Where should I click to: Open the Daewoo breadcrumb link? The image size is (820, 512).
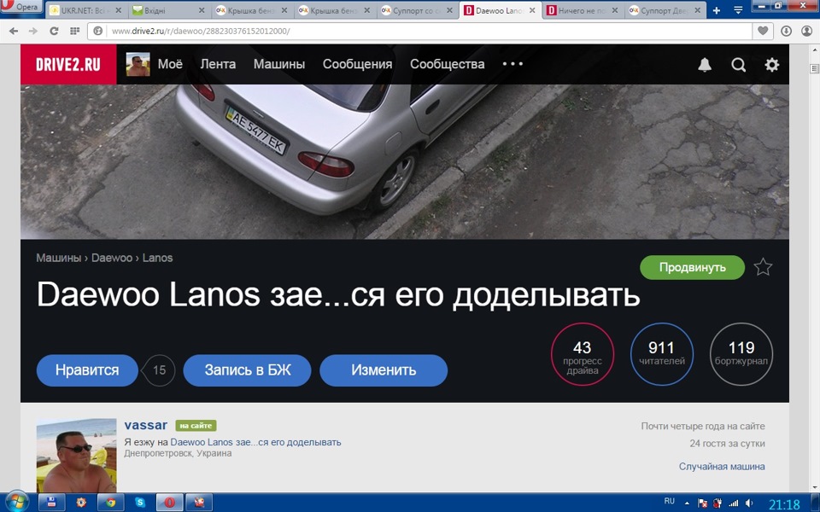[x=112, y=258]
